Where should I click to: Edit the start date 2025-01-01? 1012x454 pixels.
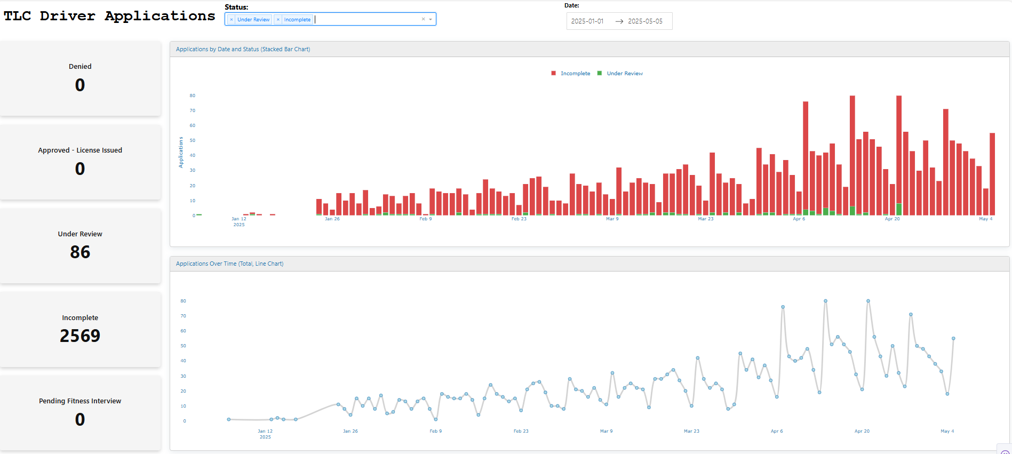coord(587,21)
